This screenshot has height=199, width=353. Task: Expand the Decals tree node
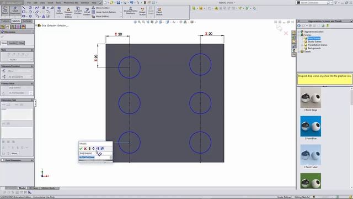pyautogui.click(x=299, y=51)
